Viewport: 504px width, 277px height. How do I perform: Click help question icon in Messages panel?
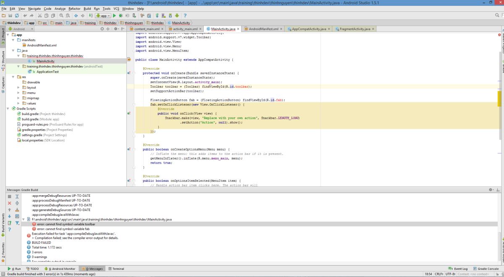coord(10,230)
